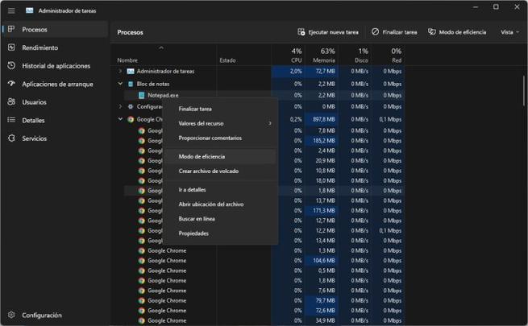Screen dimensions: 528x326
Task: Sort by the CPU column header
Action: point(288,55)
